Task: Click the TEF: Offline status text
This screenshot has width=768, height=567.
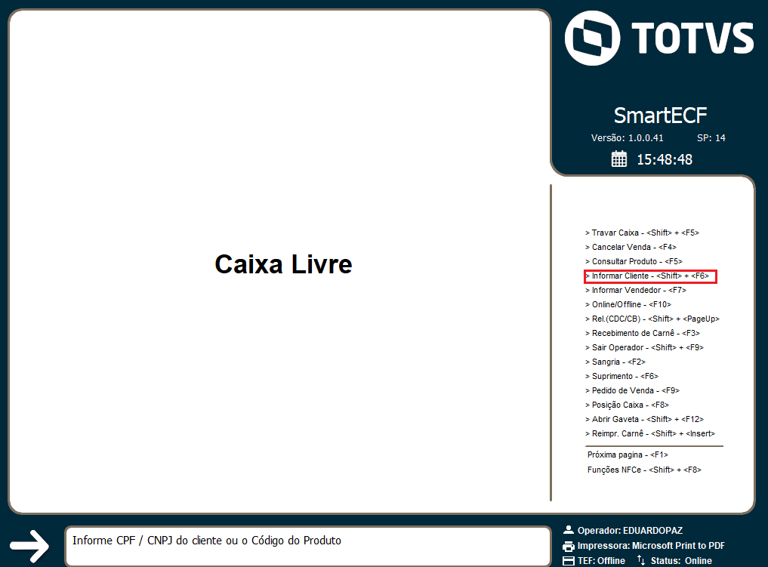Action: pyautogui.click(x=601, y=561)
